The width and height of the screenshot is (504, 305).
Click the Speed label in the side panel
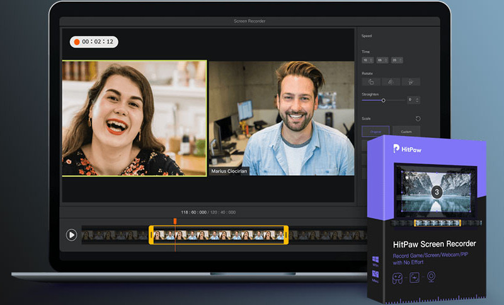pos(367,36)
